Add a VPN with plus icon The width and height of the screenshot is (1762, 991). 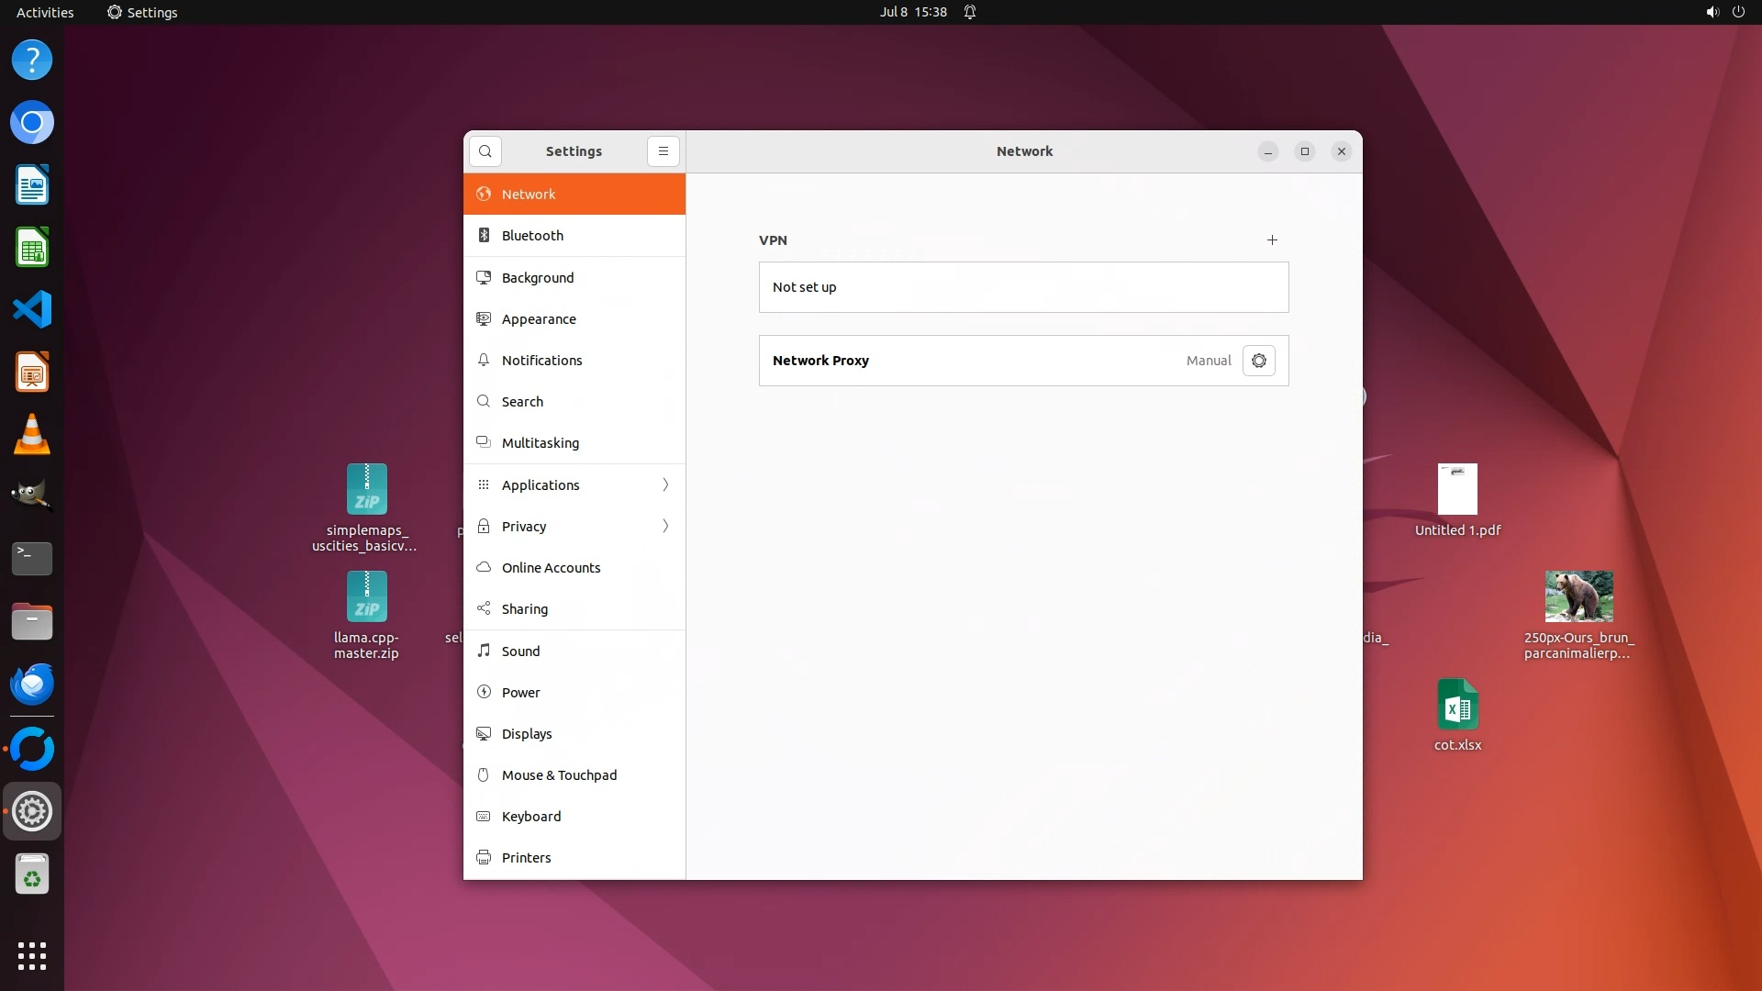[x=1272, y=240]
